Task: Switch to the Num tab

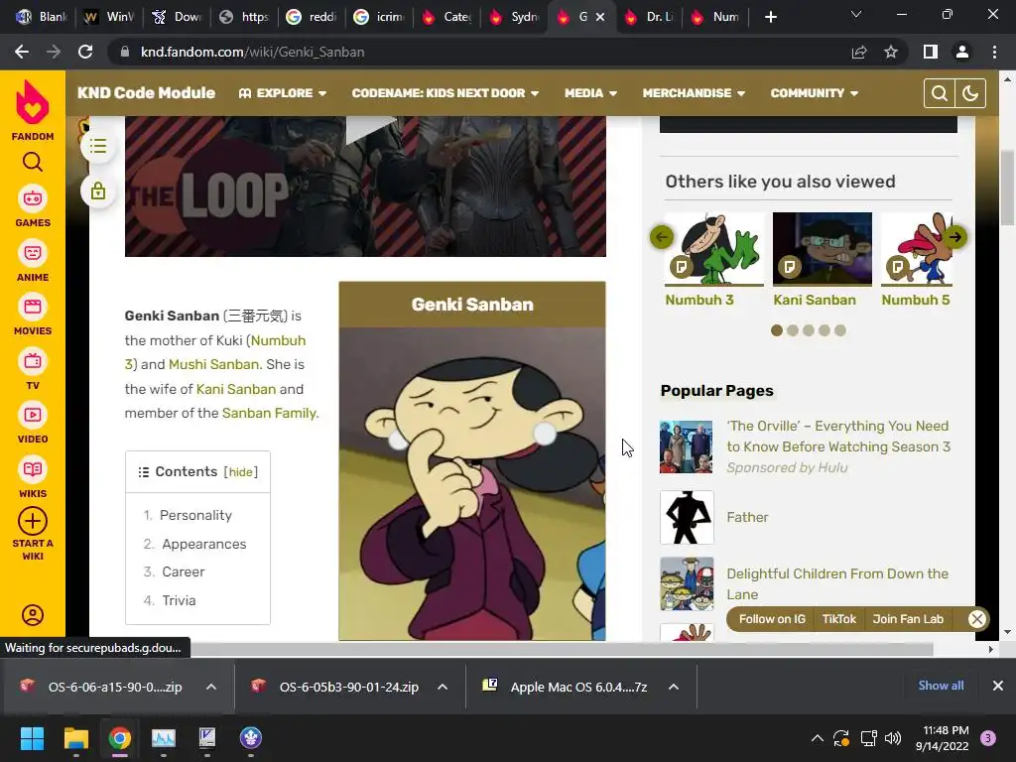Action: (x=716, y=17)
